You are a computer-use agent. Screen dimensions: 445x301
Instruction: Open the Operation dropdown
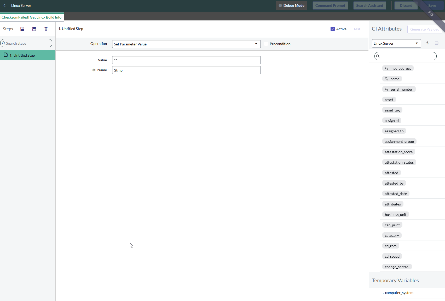click(x=186, y=44)
